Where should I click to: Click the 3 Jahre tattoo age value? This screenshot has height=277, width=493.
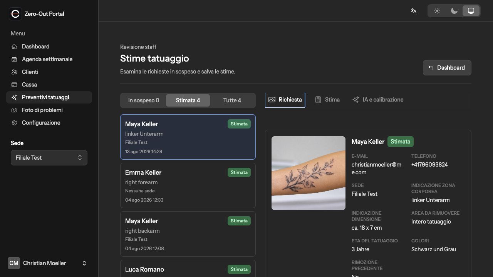pos(361,249)
